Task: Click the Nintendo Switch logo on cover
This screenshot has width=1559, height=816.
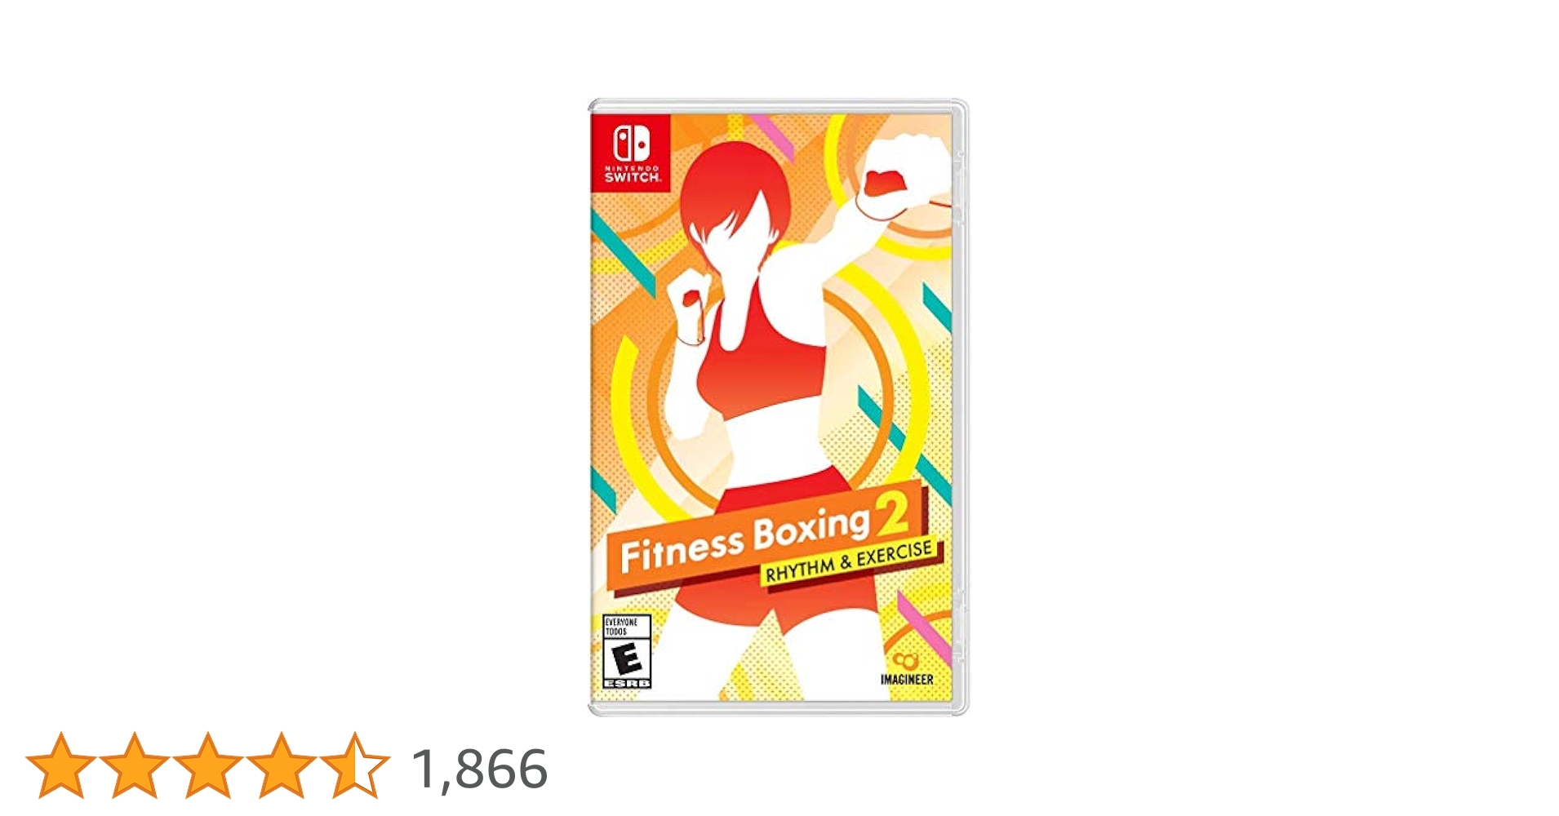Action: [x=630, y=153]
